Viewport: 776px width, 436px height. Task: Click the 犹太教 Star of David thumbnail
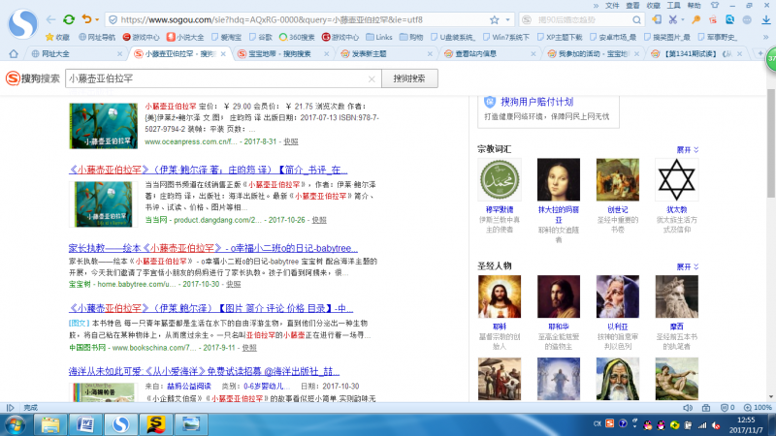point(676,180)
